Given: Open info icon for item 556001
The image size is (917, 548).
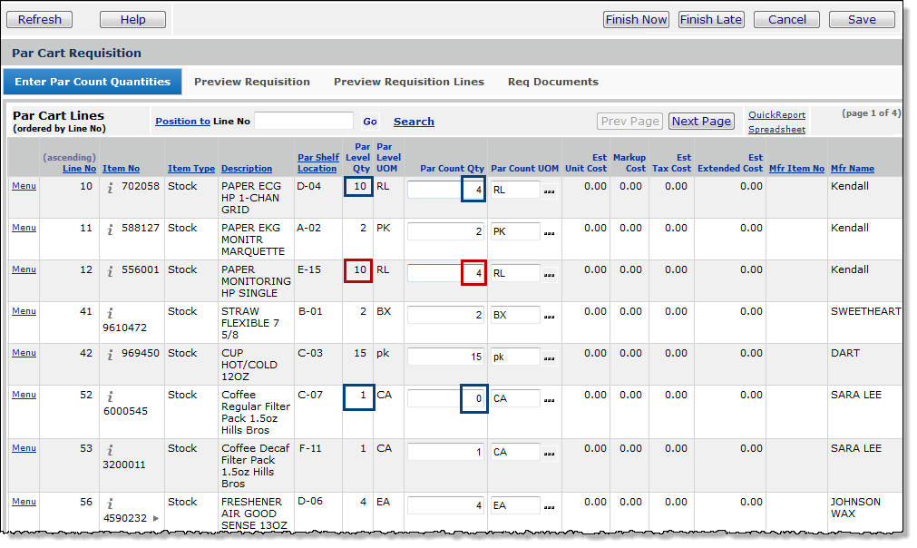Looking at the screenshot, I should 110,271.
